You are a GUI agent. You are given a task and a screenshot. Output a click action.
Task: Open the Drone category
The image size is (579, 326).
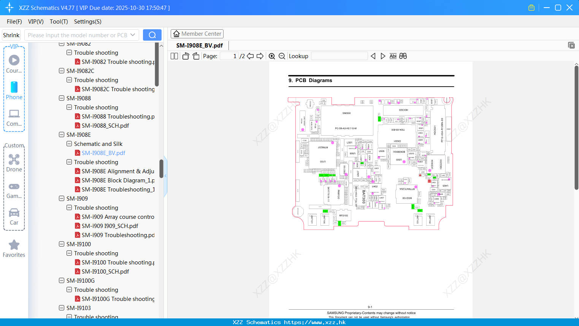[x=14, y=163]
